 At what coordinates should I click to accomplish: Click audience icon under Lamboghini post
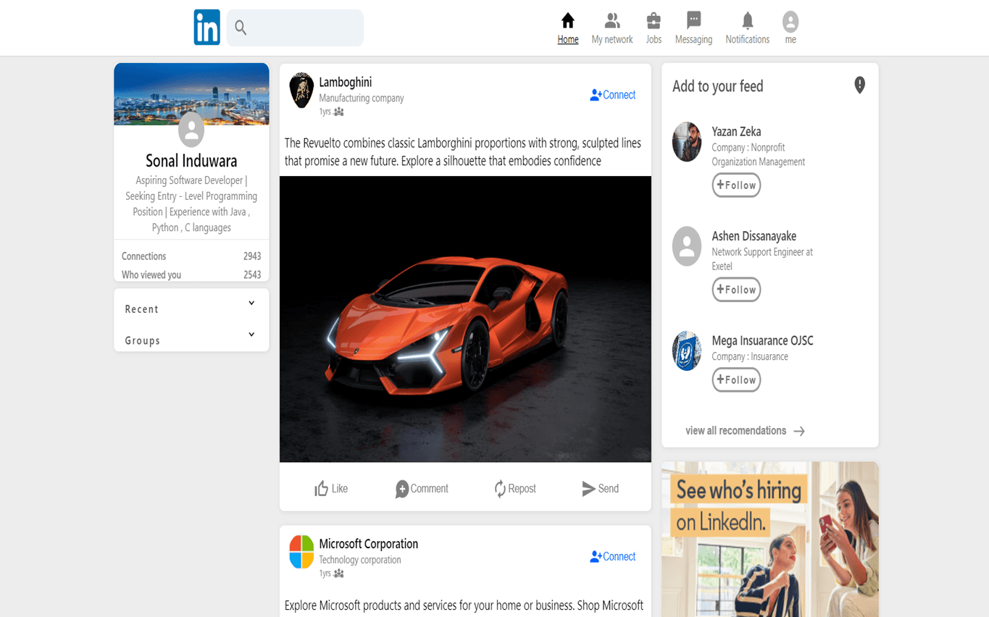338,112
